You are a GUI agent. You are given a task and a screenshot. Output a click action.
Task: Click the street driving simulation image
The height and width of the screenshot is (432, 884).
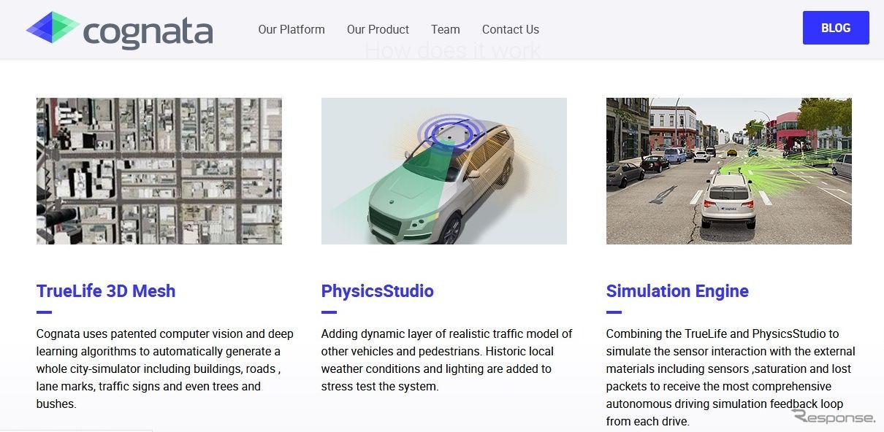(728, 171)
